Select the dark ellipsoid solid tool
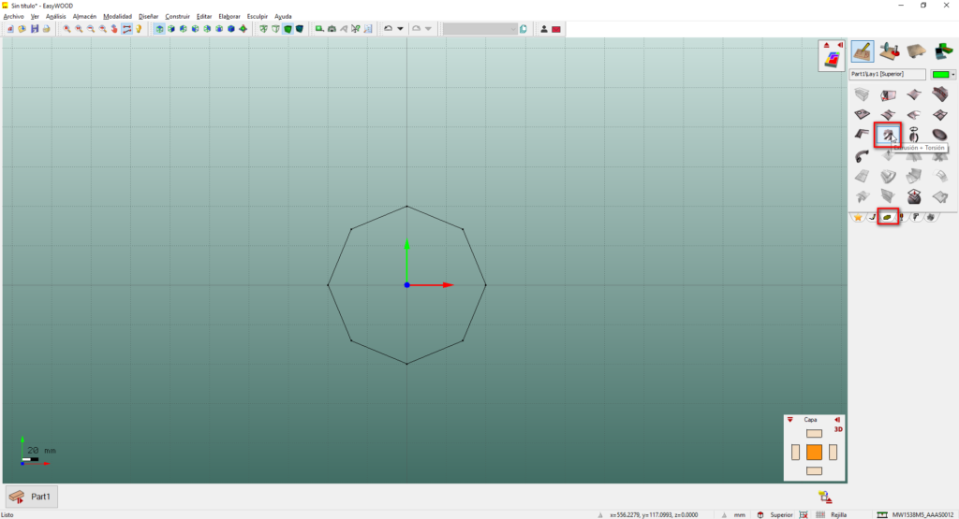This screenshot has width=959, height=519. coord(938,136)
